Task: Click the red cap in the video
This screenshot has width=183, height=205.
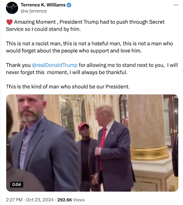Action: [83, 126]
